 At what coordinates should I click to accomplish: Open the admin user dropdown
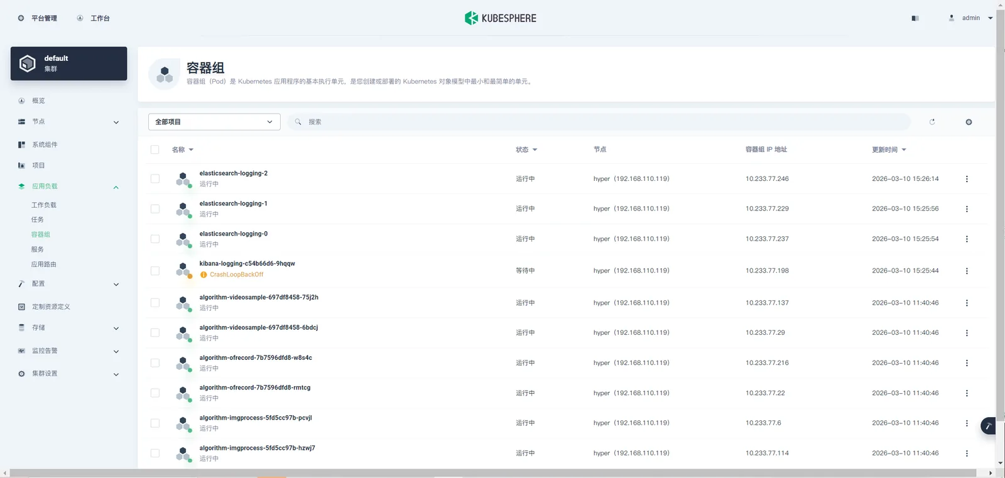coord(970,18)
